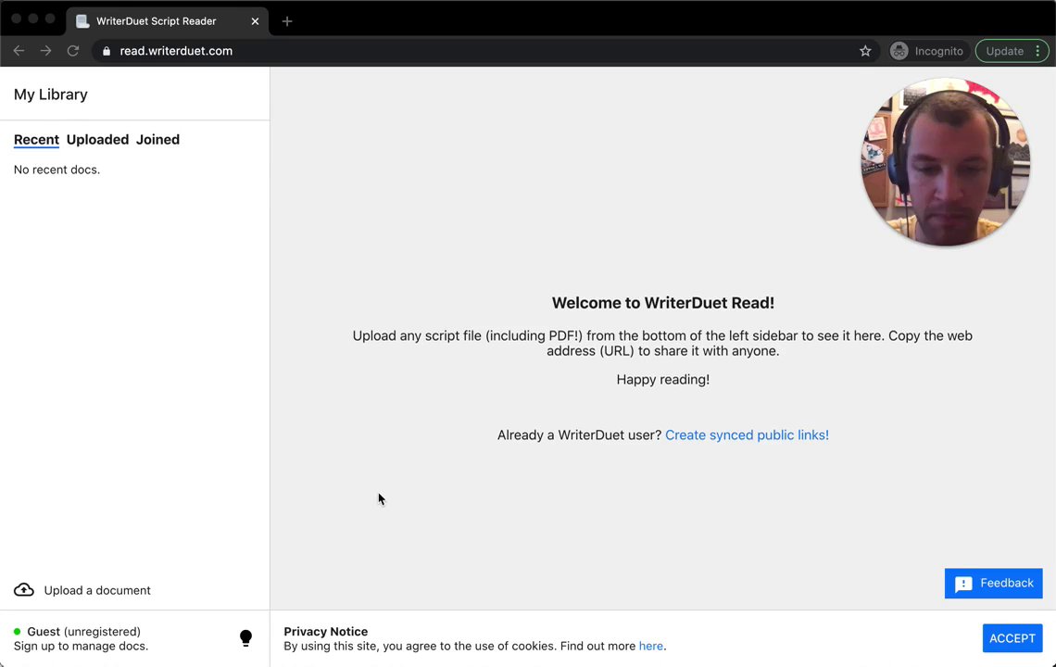Open the Feedback button
Screen dimensions: 1056x667
point(993,584)
